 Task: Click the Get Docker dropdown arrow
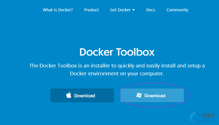(133, 10)
